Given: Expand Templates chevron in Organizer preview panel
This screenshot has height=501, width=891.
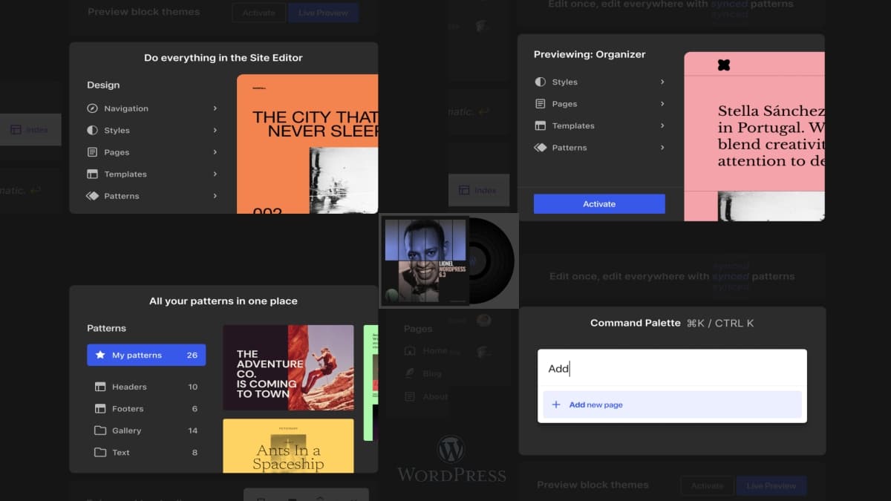Looking at the screenshot, I should (662, 125).
